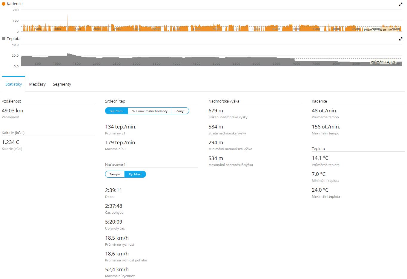
Task: Expand the Teplota chart to fullscreen
Action: pos(400,39)
